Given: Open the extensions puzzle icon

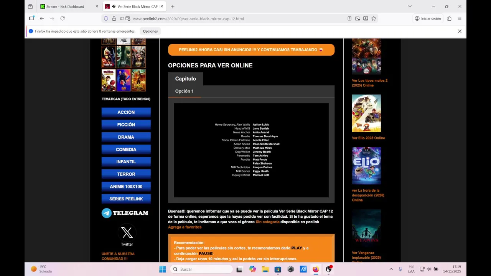Looking at the screenshot, I should click(x=449, y=18).
